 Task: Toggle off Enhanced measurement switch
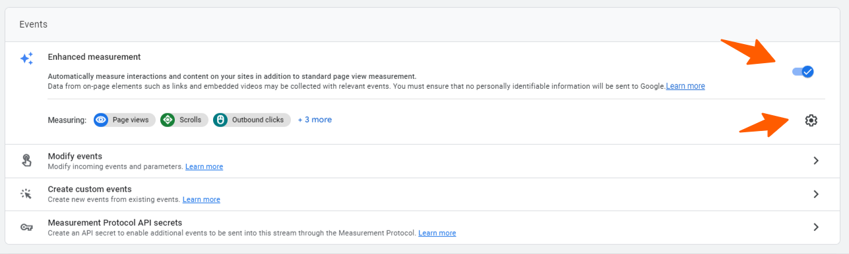click(803, 72)
